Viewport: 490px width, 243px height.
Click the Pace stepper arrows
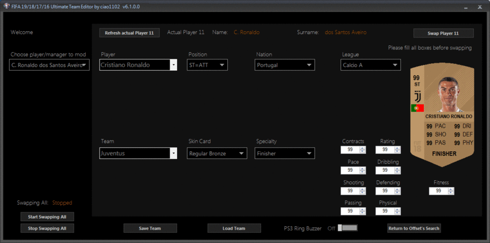pyautogui.click(x=362, y=170)
